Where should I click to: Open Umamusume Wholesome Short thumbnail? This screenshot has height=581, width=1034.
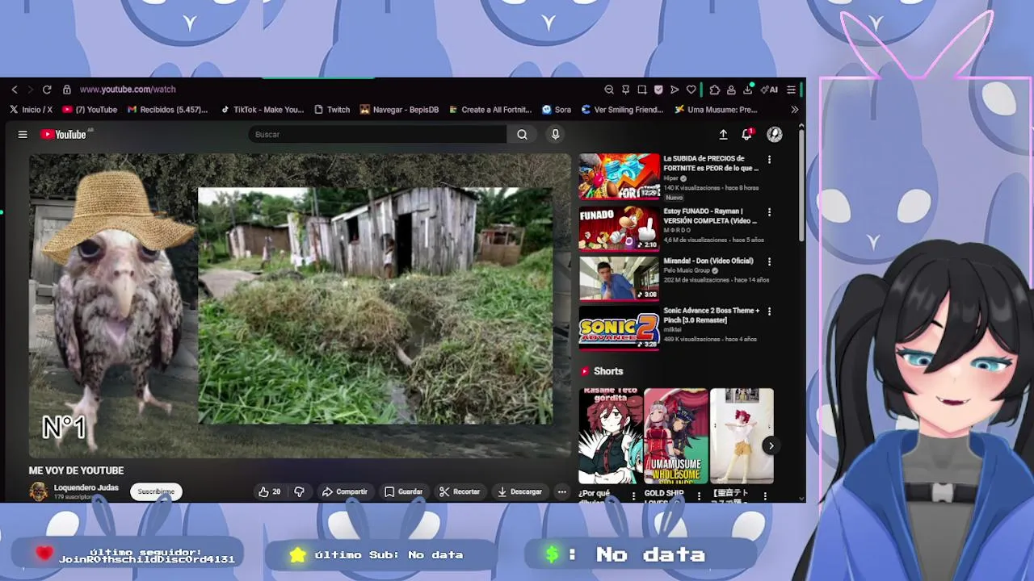tap(676, 436)
